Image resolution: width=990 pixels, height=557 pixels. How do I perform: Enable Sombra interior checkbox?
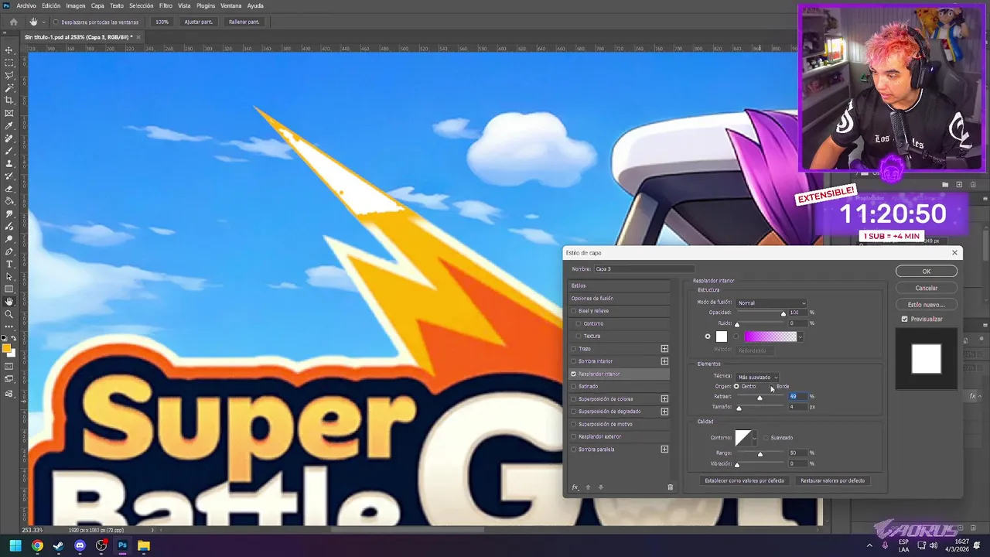pos(574,361)
